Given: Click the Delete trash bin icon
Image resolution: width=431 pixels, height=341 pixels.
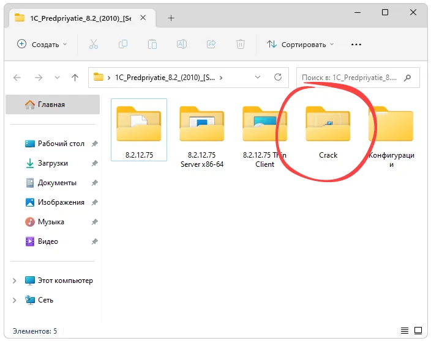Looking at the screenshot, I should click(x=241, y=44).
